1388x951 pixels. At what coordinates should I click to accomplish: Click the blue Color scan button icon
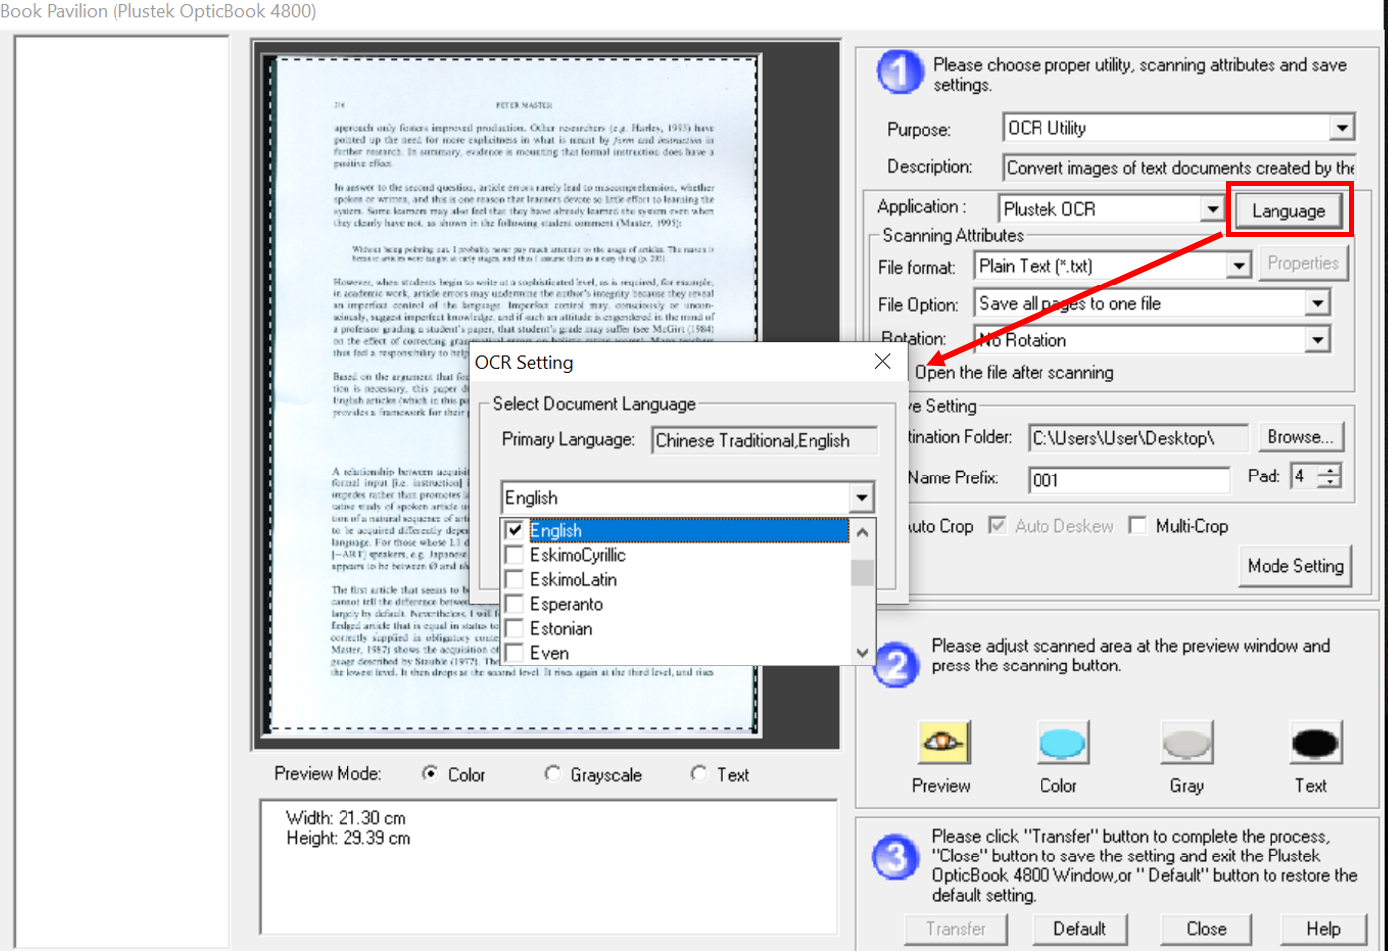1061,742
